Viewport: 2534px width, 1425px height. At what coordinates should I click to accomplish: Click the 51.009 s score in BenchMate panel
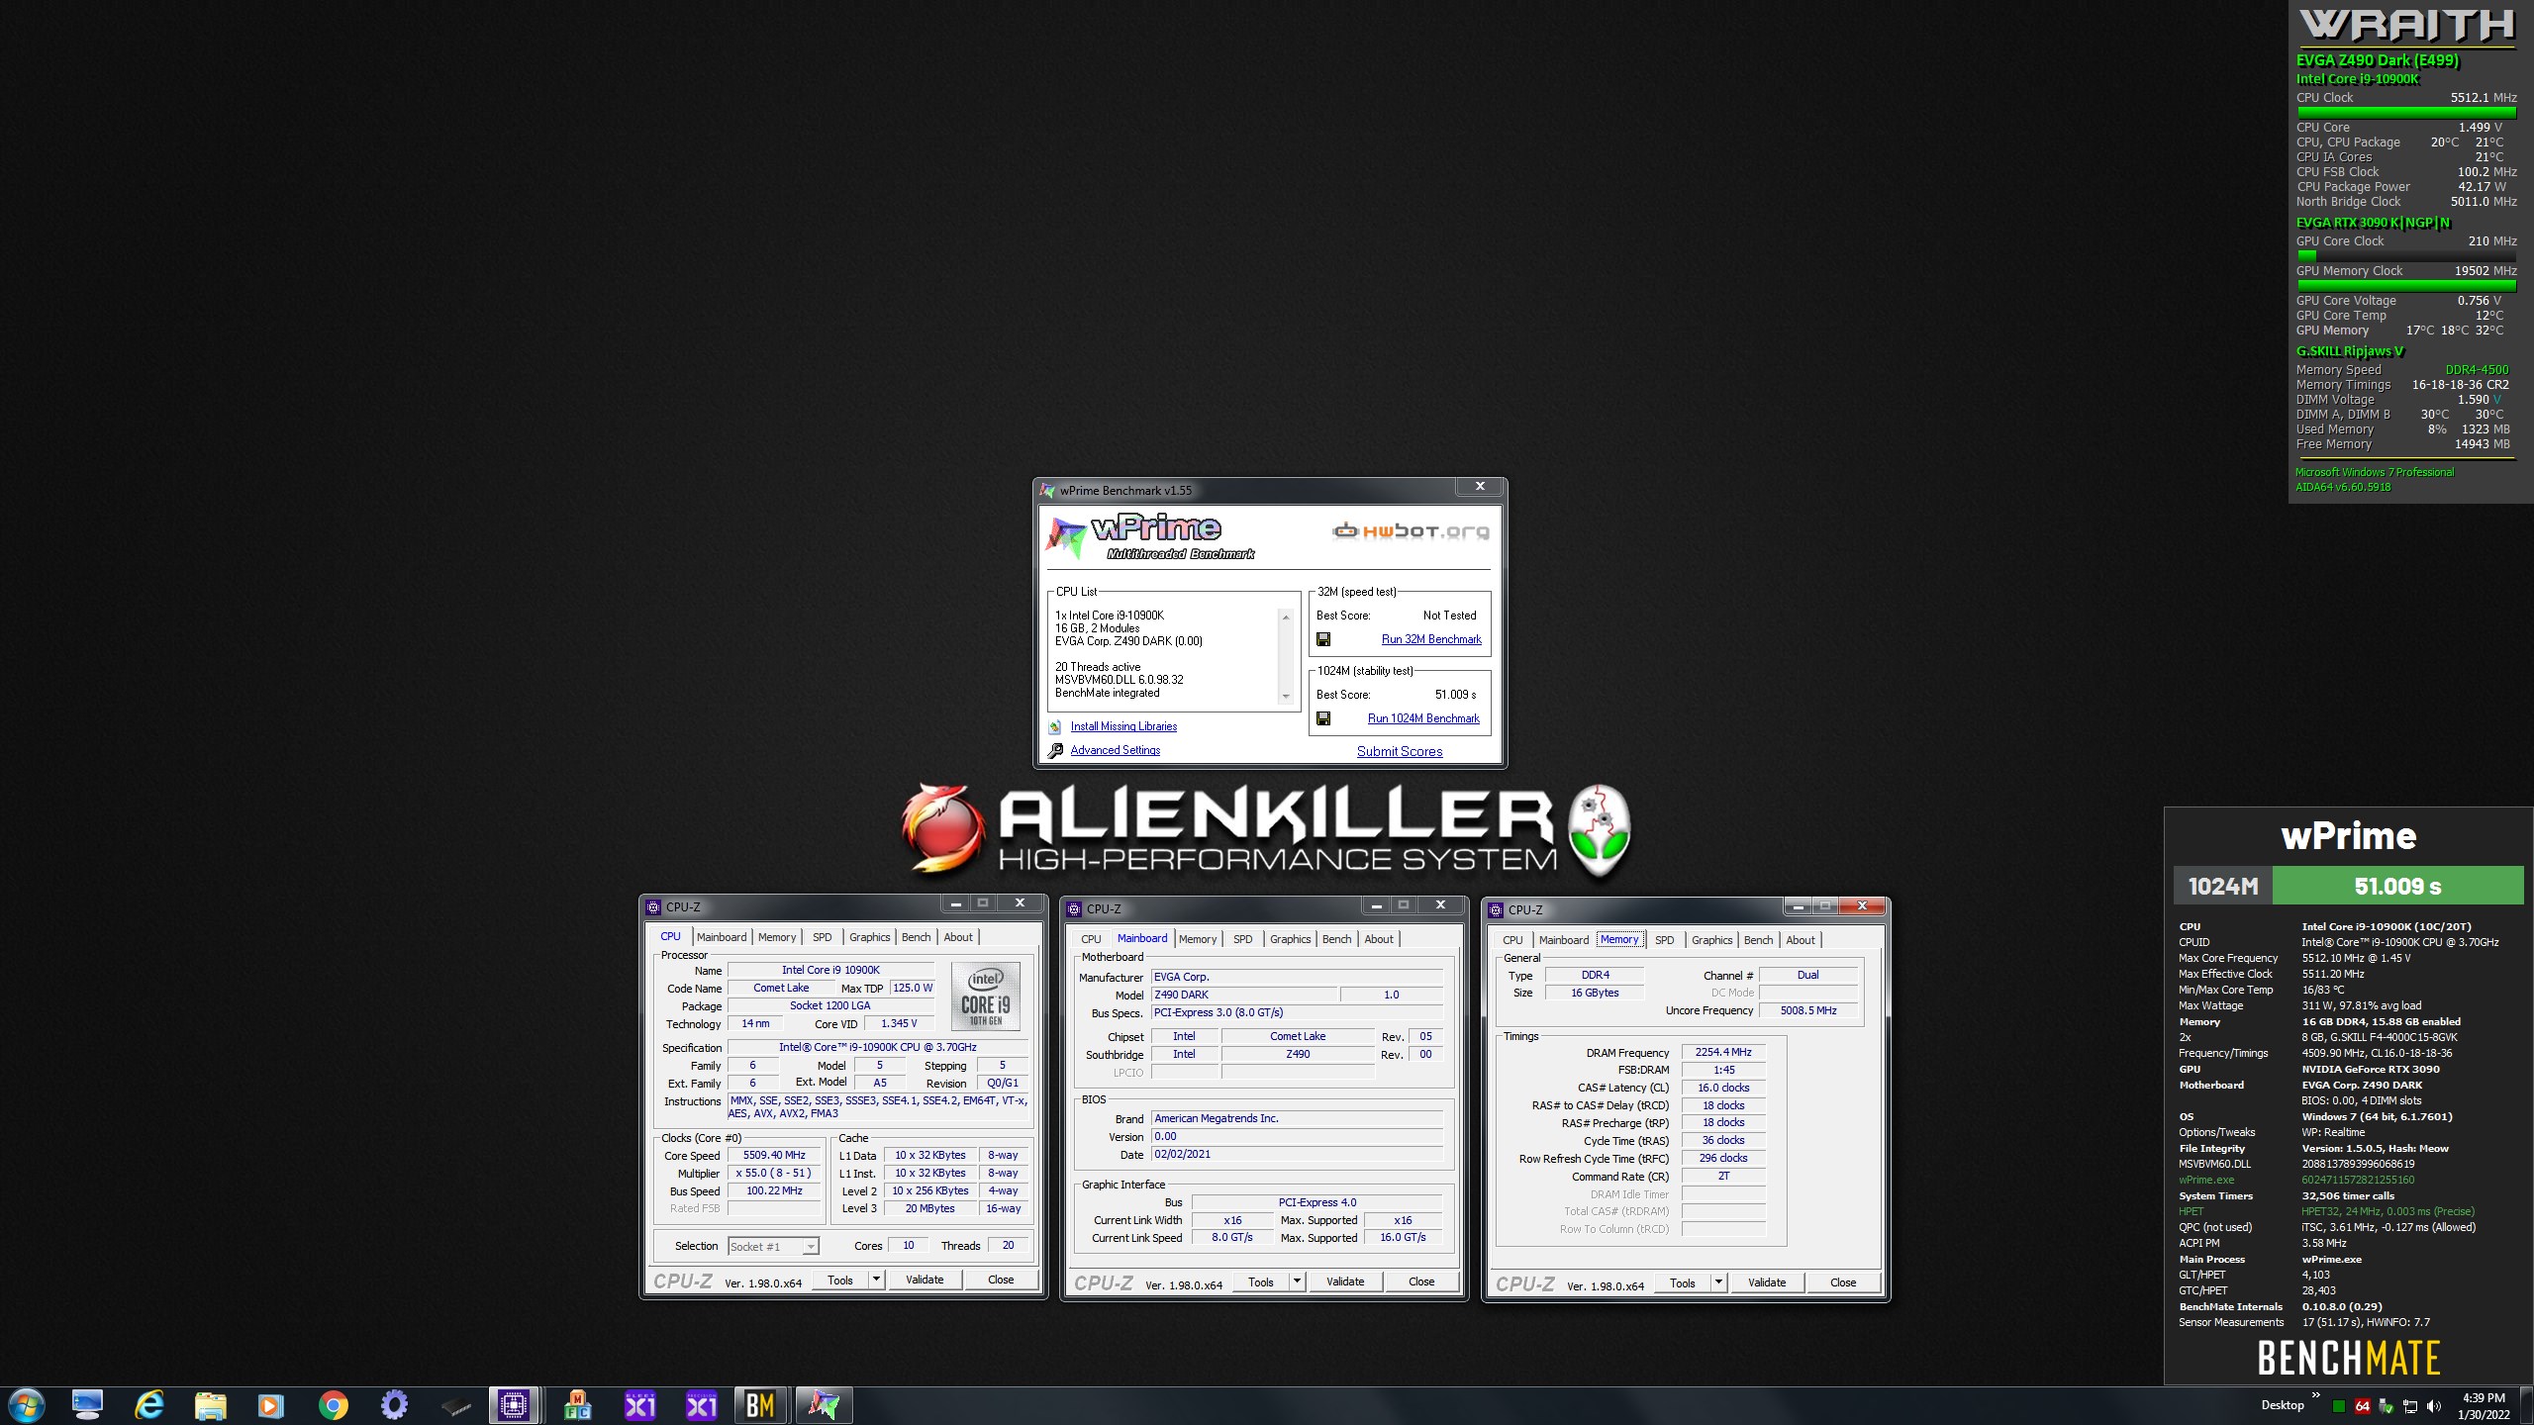coord(2397,886)
